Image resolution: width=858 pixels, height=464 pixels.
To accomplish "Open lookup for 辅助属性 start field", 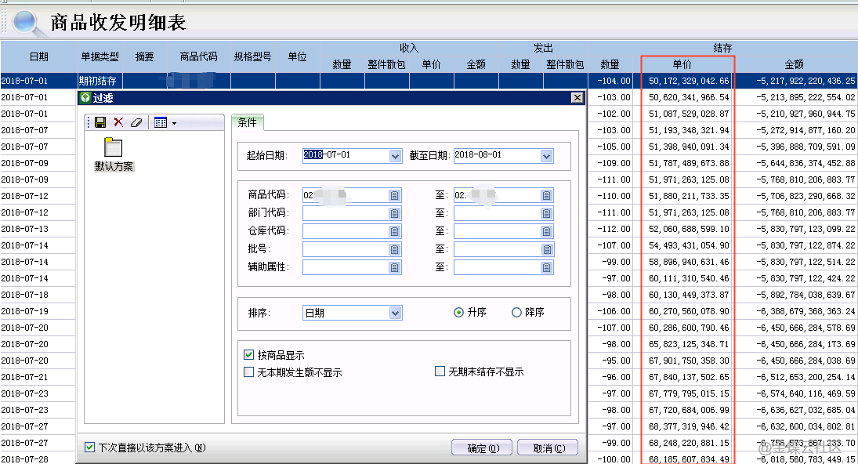I will (395, 267).
